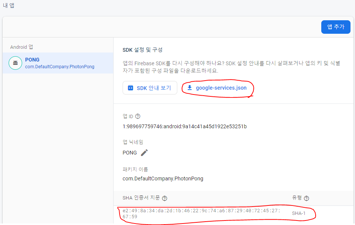The width and height of the screenshot is (355, 225).
Task: Click package name com.DefaultCompany.PhotonPong in details
Action: pyautogui.click(x=163, y=178)
